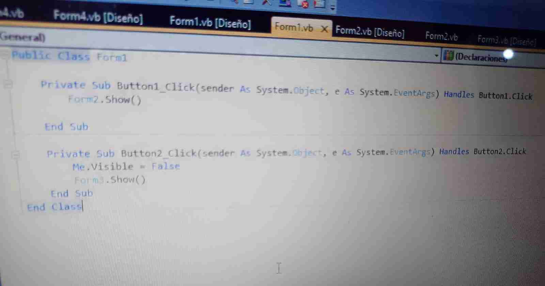Click 'System.Object' in the Button2_Click signature
Image resolution: width=545 pixels, height=286 pixels.
pos(289,153)
